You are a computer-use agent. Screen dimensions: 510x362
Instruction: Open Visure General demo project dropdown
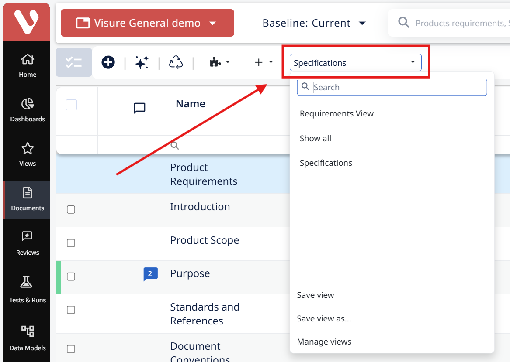point(147,23)
